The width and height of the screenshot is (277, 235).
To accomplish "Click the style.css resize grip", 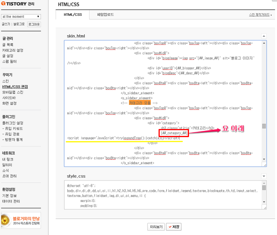I will coord(265,207).
